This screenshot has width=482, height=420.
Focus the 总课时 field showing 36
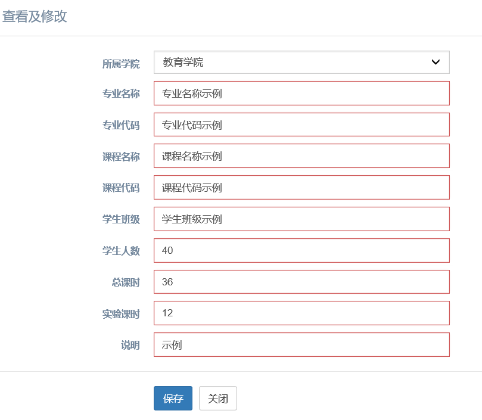tap(301, 282)
